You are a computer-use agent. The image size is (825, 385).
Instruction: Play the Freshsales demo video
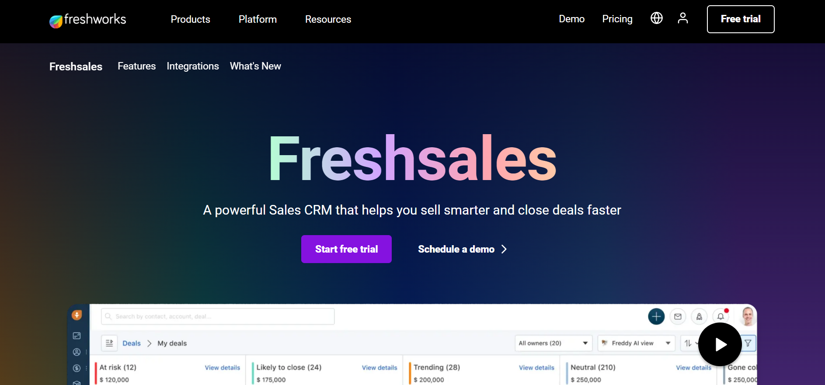click(720, 344)
